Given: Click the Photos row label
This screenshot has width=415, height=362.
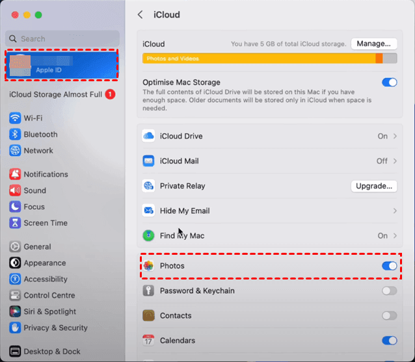Looking at the screenshot, I should click(172, 266).
